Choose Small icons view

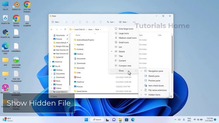tap(124, 42)
